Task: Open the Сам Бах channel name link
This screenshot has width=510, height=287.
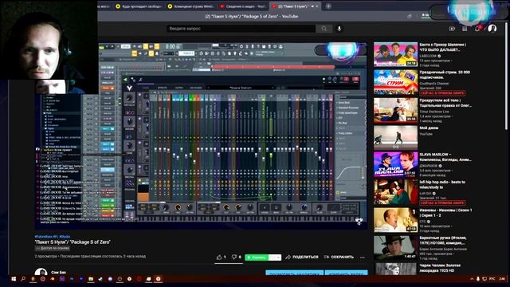Action: (58, 273)
